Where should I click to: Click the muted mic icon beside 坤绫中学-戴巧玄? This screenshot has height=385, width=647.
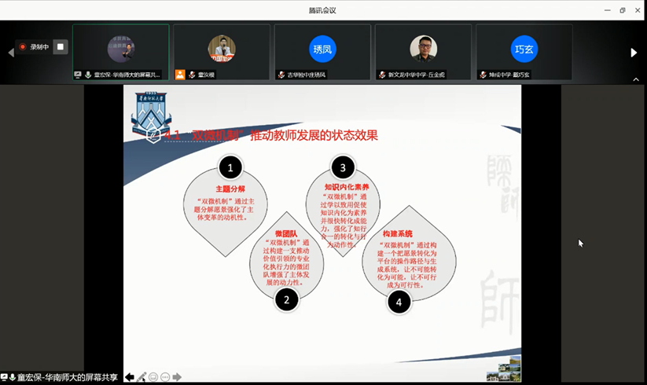(x=483, y=75)
